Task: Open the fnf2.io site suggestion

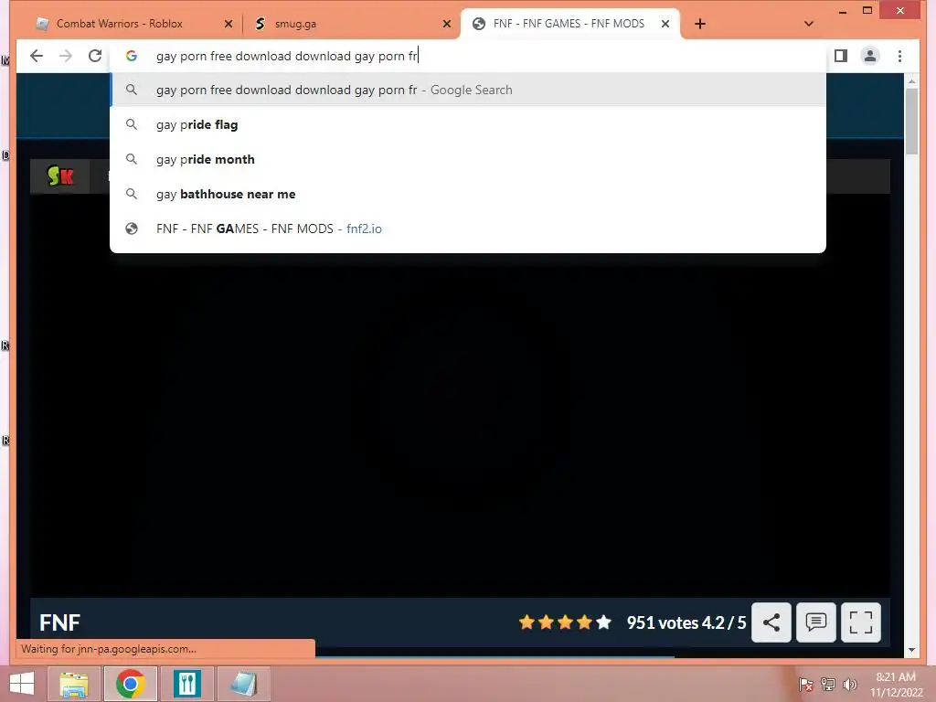Action: pyautogui.click(x=468, y=229)
